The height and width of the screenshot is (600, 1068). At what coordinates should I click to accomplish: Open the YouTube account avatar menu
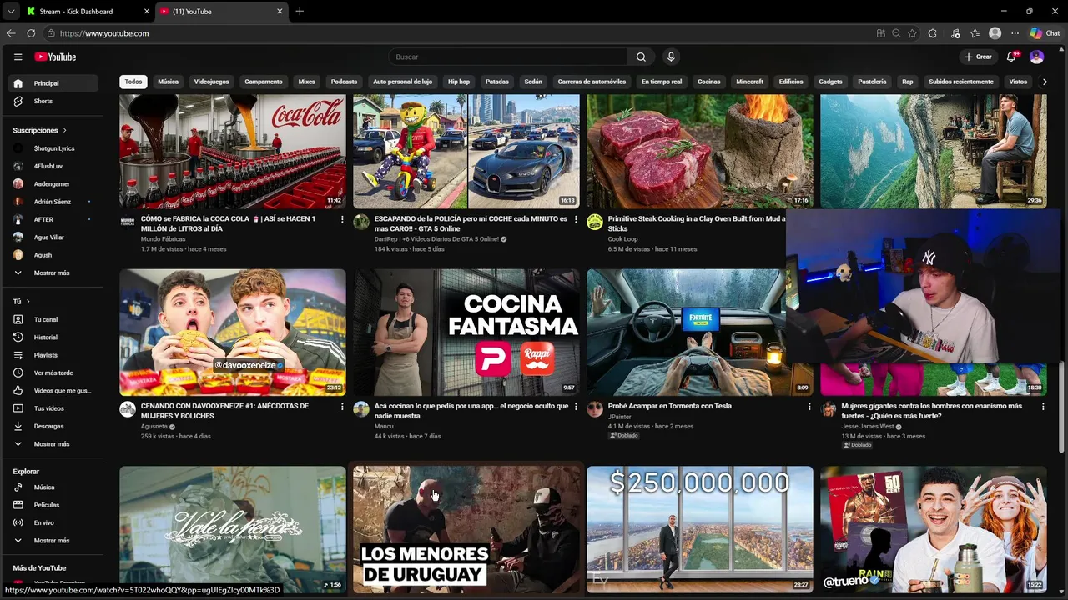coord(1036,57)
